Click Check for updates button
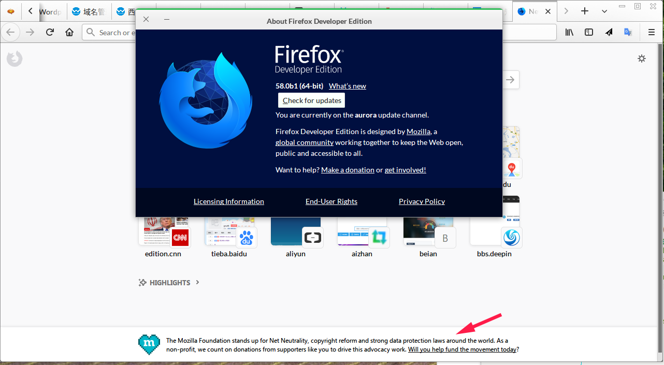 312,100
